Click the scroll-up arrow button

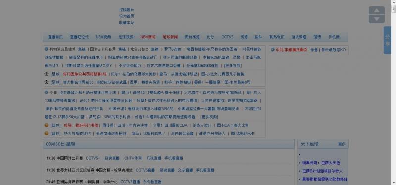(x=377, y=10)
